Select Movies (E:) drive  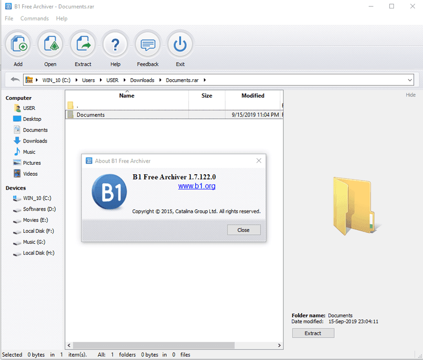coord(31,220)
